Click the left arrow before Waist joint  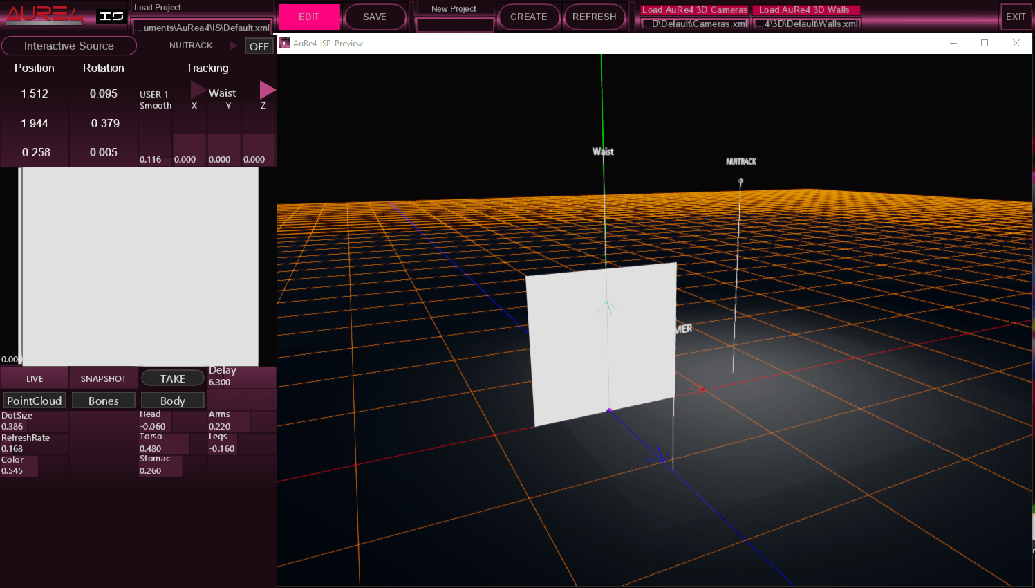(x=198, y=89)
